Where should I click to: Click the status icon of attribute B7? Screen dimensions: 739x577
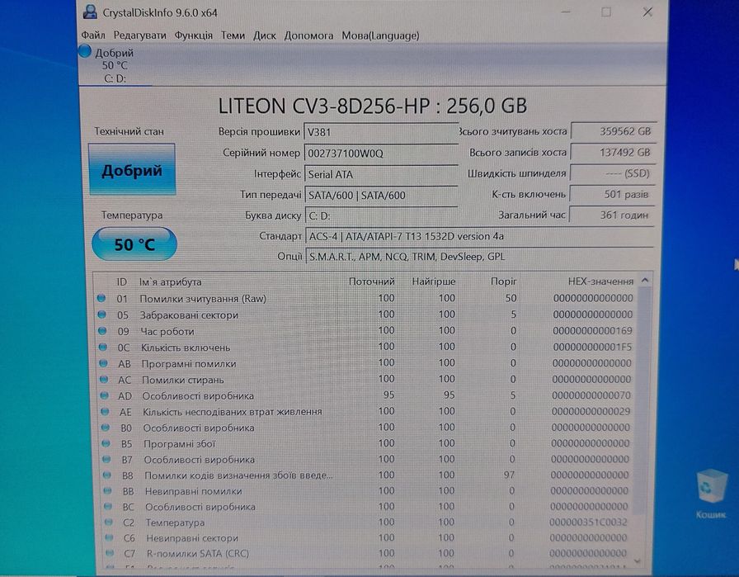click(x=106, y=459)
